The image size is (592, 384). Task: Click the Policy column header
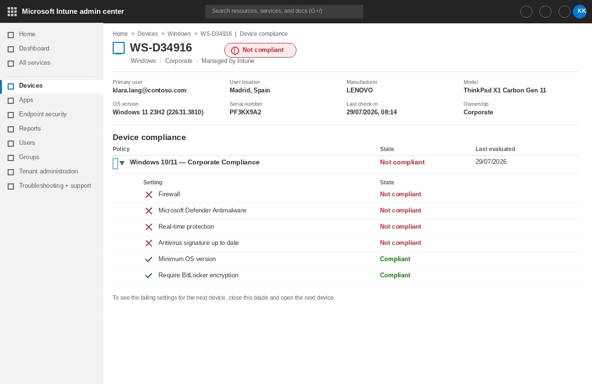click(x=121, y=149)
